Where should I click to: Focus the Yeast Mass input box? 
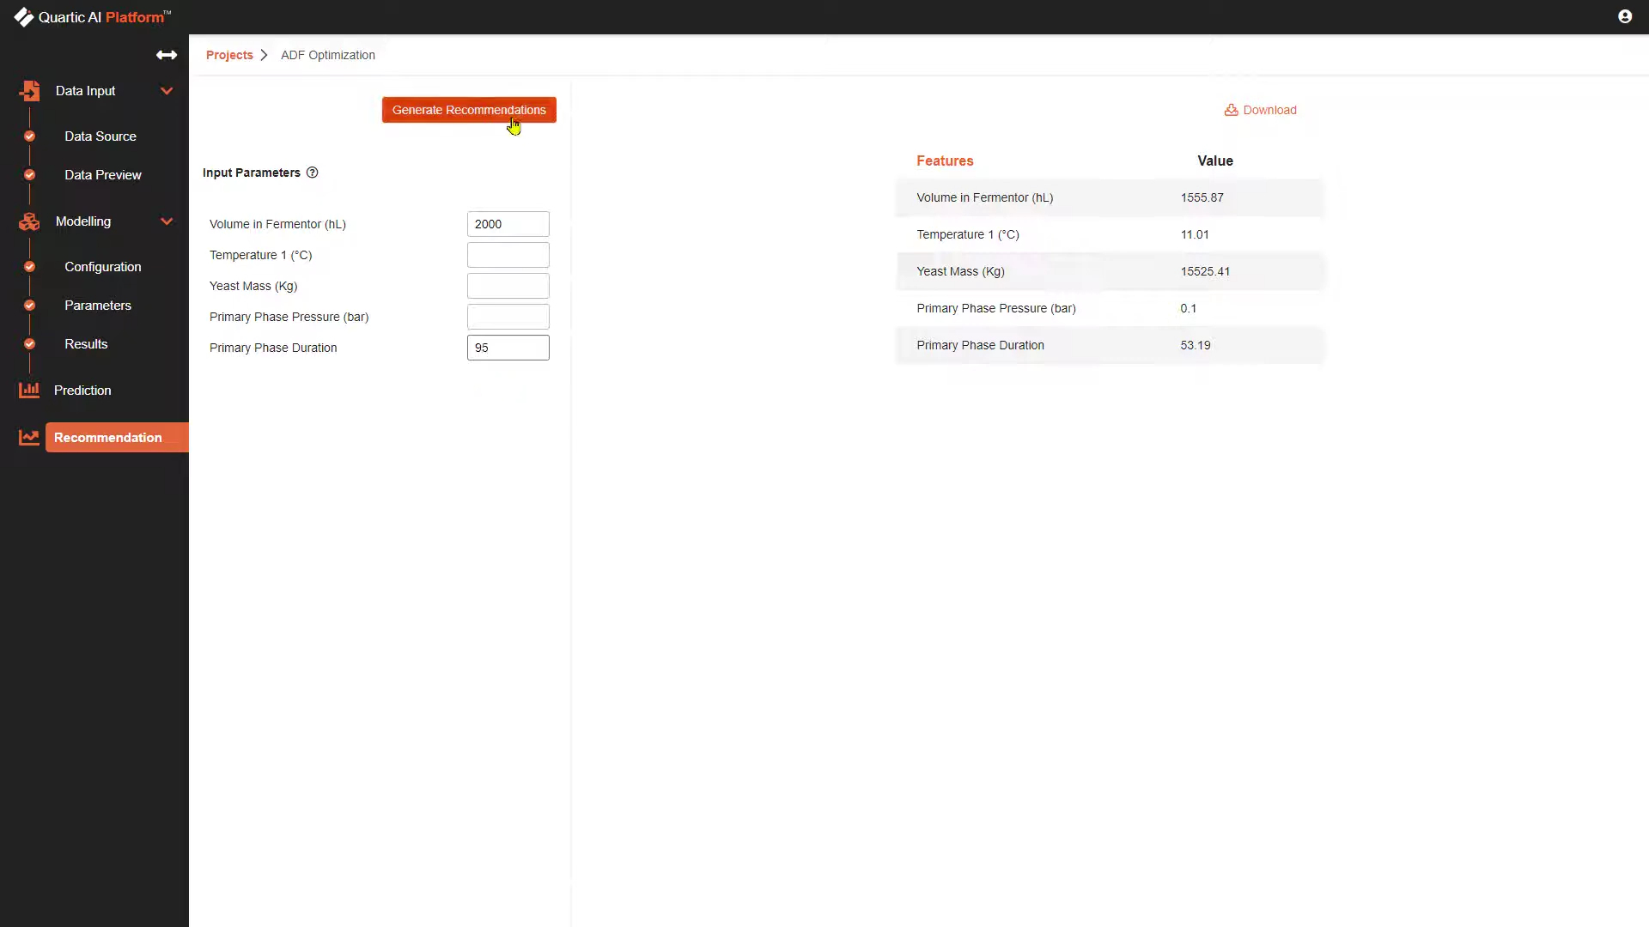click(x=508, y=286)
